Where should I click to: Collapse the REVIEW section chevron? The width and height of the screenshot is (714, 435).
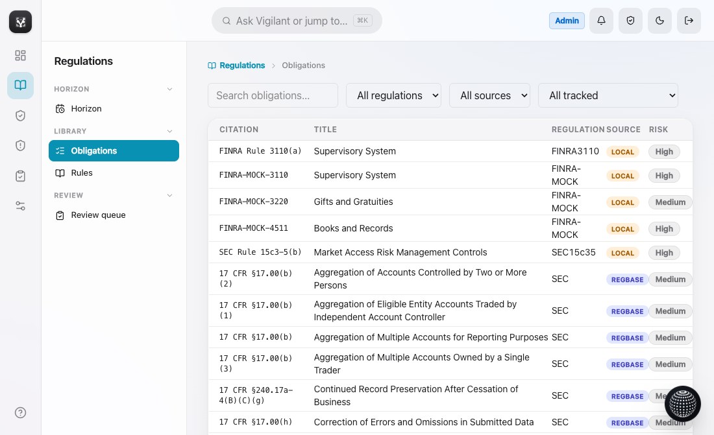(x=169, y=196)
